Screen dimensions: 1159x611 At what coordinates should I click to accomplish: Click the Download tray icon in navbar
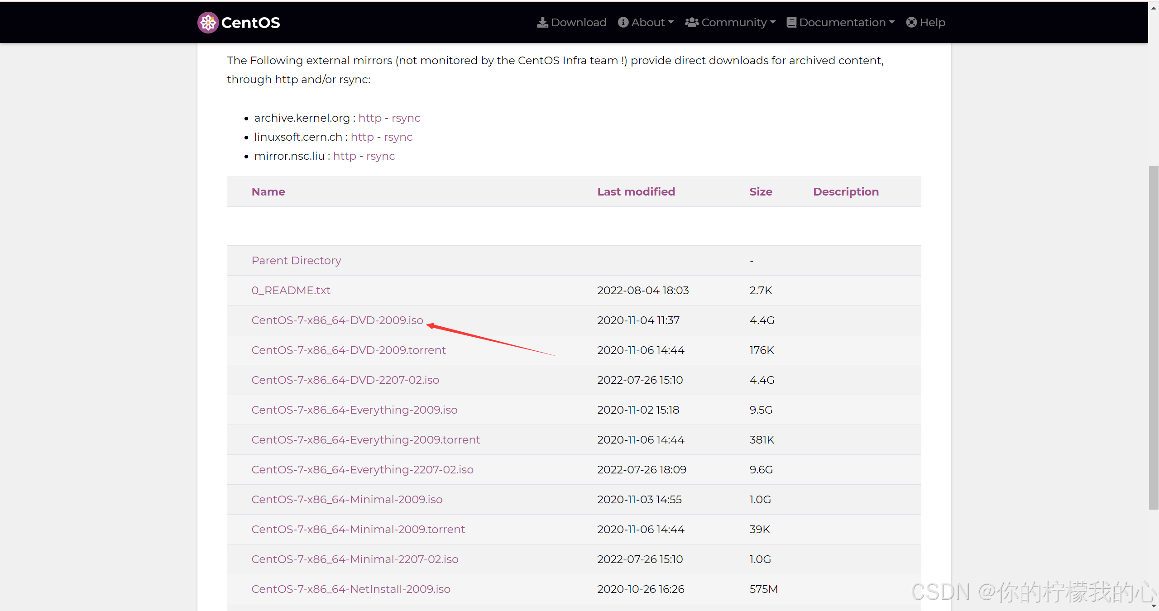tap(542, 23)
